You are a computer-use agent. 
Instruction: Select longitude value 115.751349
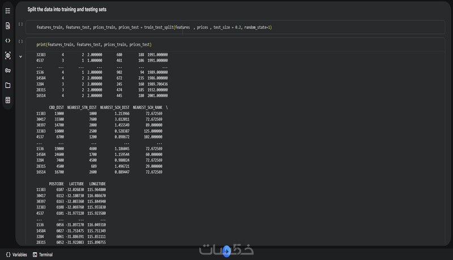(x=96, y=231)
